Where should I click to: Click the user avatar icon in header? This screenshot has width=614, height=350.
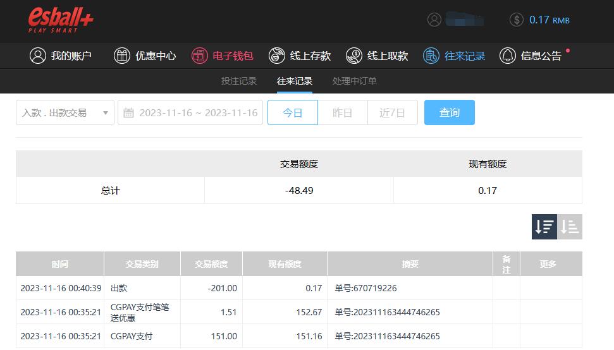[434, 20]
